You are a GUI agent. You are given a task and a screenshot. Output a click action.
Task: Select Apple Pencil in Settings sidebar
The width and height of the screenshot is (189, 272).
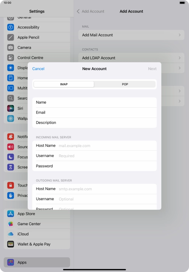(x=37, y=37)
